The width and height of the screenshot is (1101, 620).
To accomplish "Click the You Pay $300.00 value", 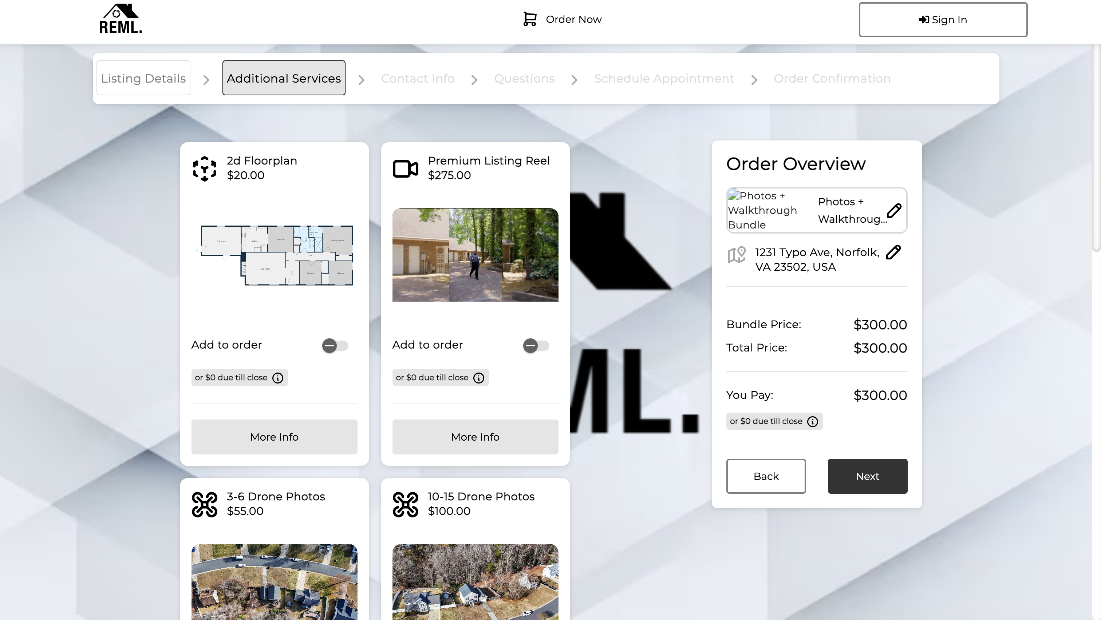I will click(x=880, y=396).
